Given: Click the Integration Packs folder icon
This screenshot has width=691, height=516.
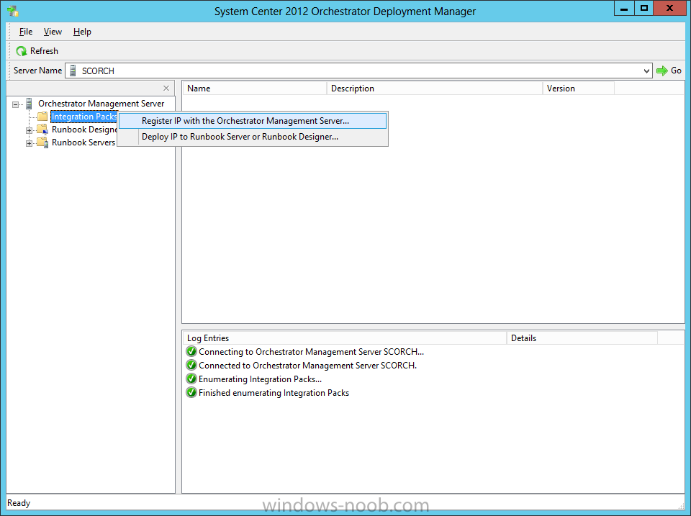Looking at the screenshot, I should click(x=42, y=117).
